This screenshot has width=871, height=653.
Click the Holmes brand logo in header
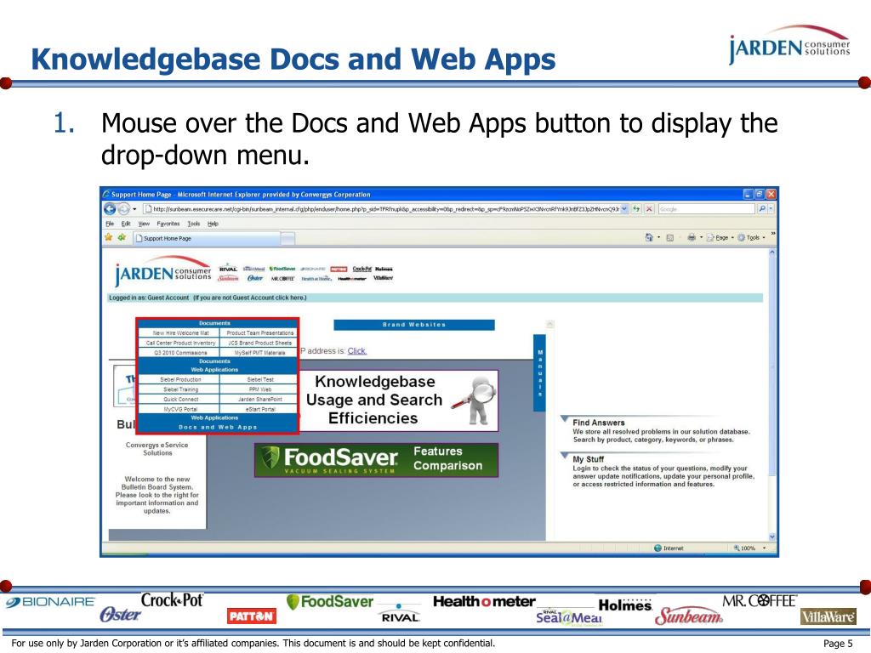pyautogui.click(x=384, y=269)
